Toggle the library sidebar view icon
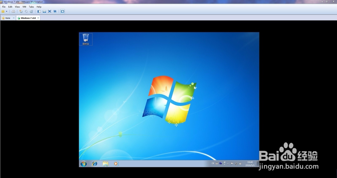This screenshot has height=178, width=337. click(x=39, y=11)
